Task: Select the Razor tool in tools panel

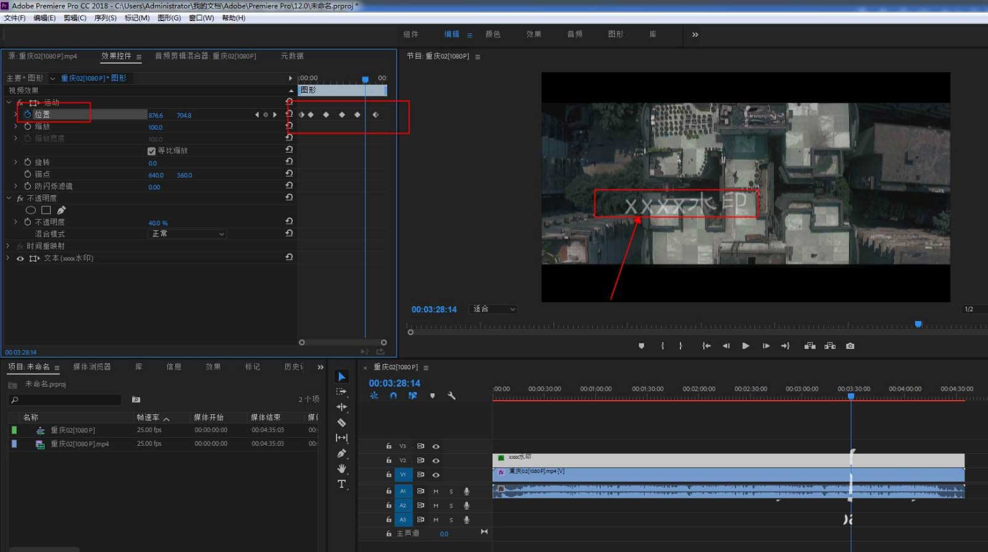Action: click(341, 423)
